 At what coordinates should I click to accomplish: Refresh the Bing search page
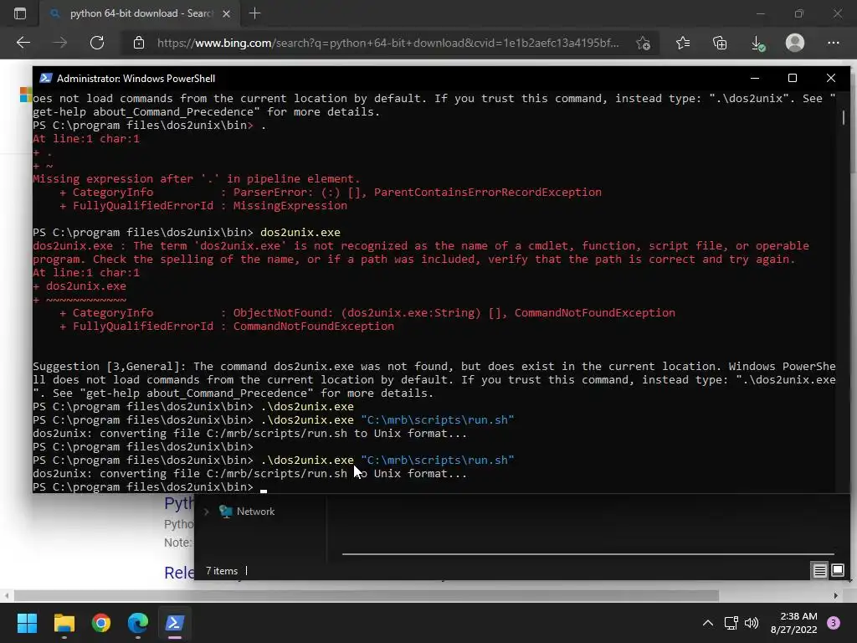pyautogui.click(x=97, y=43)
